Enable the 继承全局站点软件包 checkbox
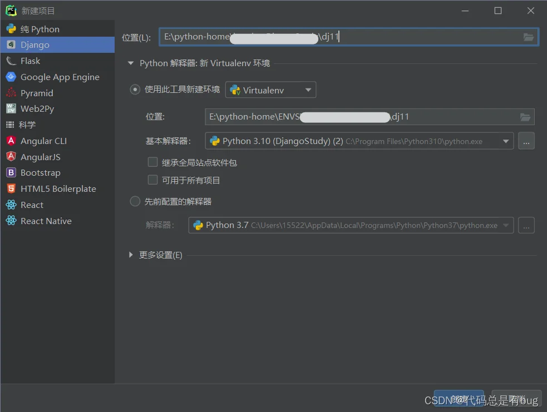The image size is (547, 412). (153, 162)
